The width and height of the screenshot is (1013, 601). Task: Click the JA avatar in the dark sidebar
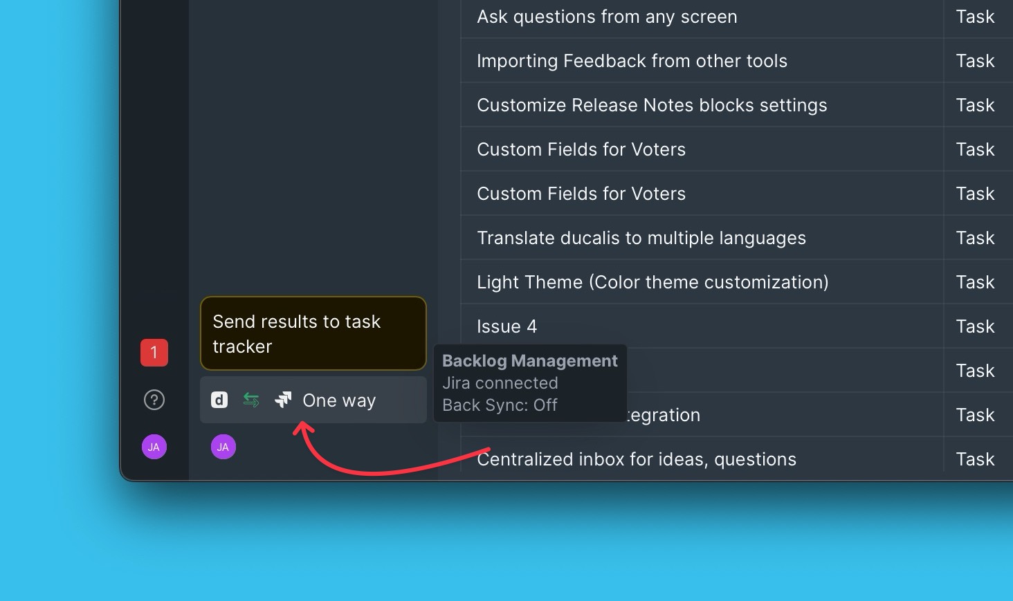[x=154, y=447]
